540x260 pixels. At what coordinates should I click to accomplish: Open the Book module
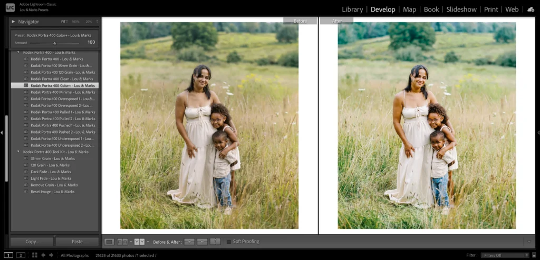click(431, 9)
